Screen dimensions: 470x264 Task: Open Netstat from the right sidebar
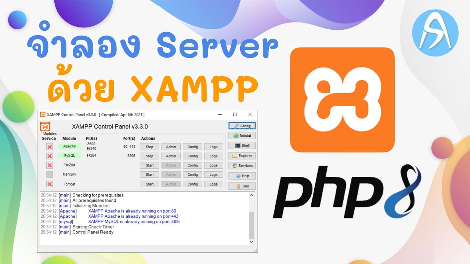click(242, 136)
